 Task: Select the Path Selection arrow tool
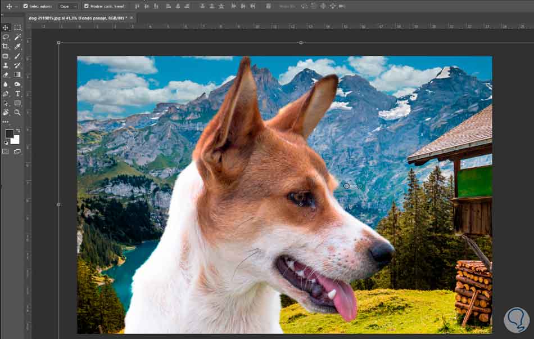click(x=6, y=103)
